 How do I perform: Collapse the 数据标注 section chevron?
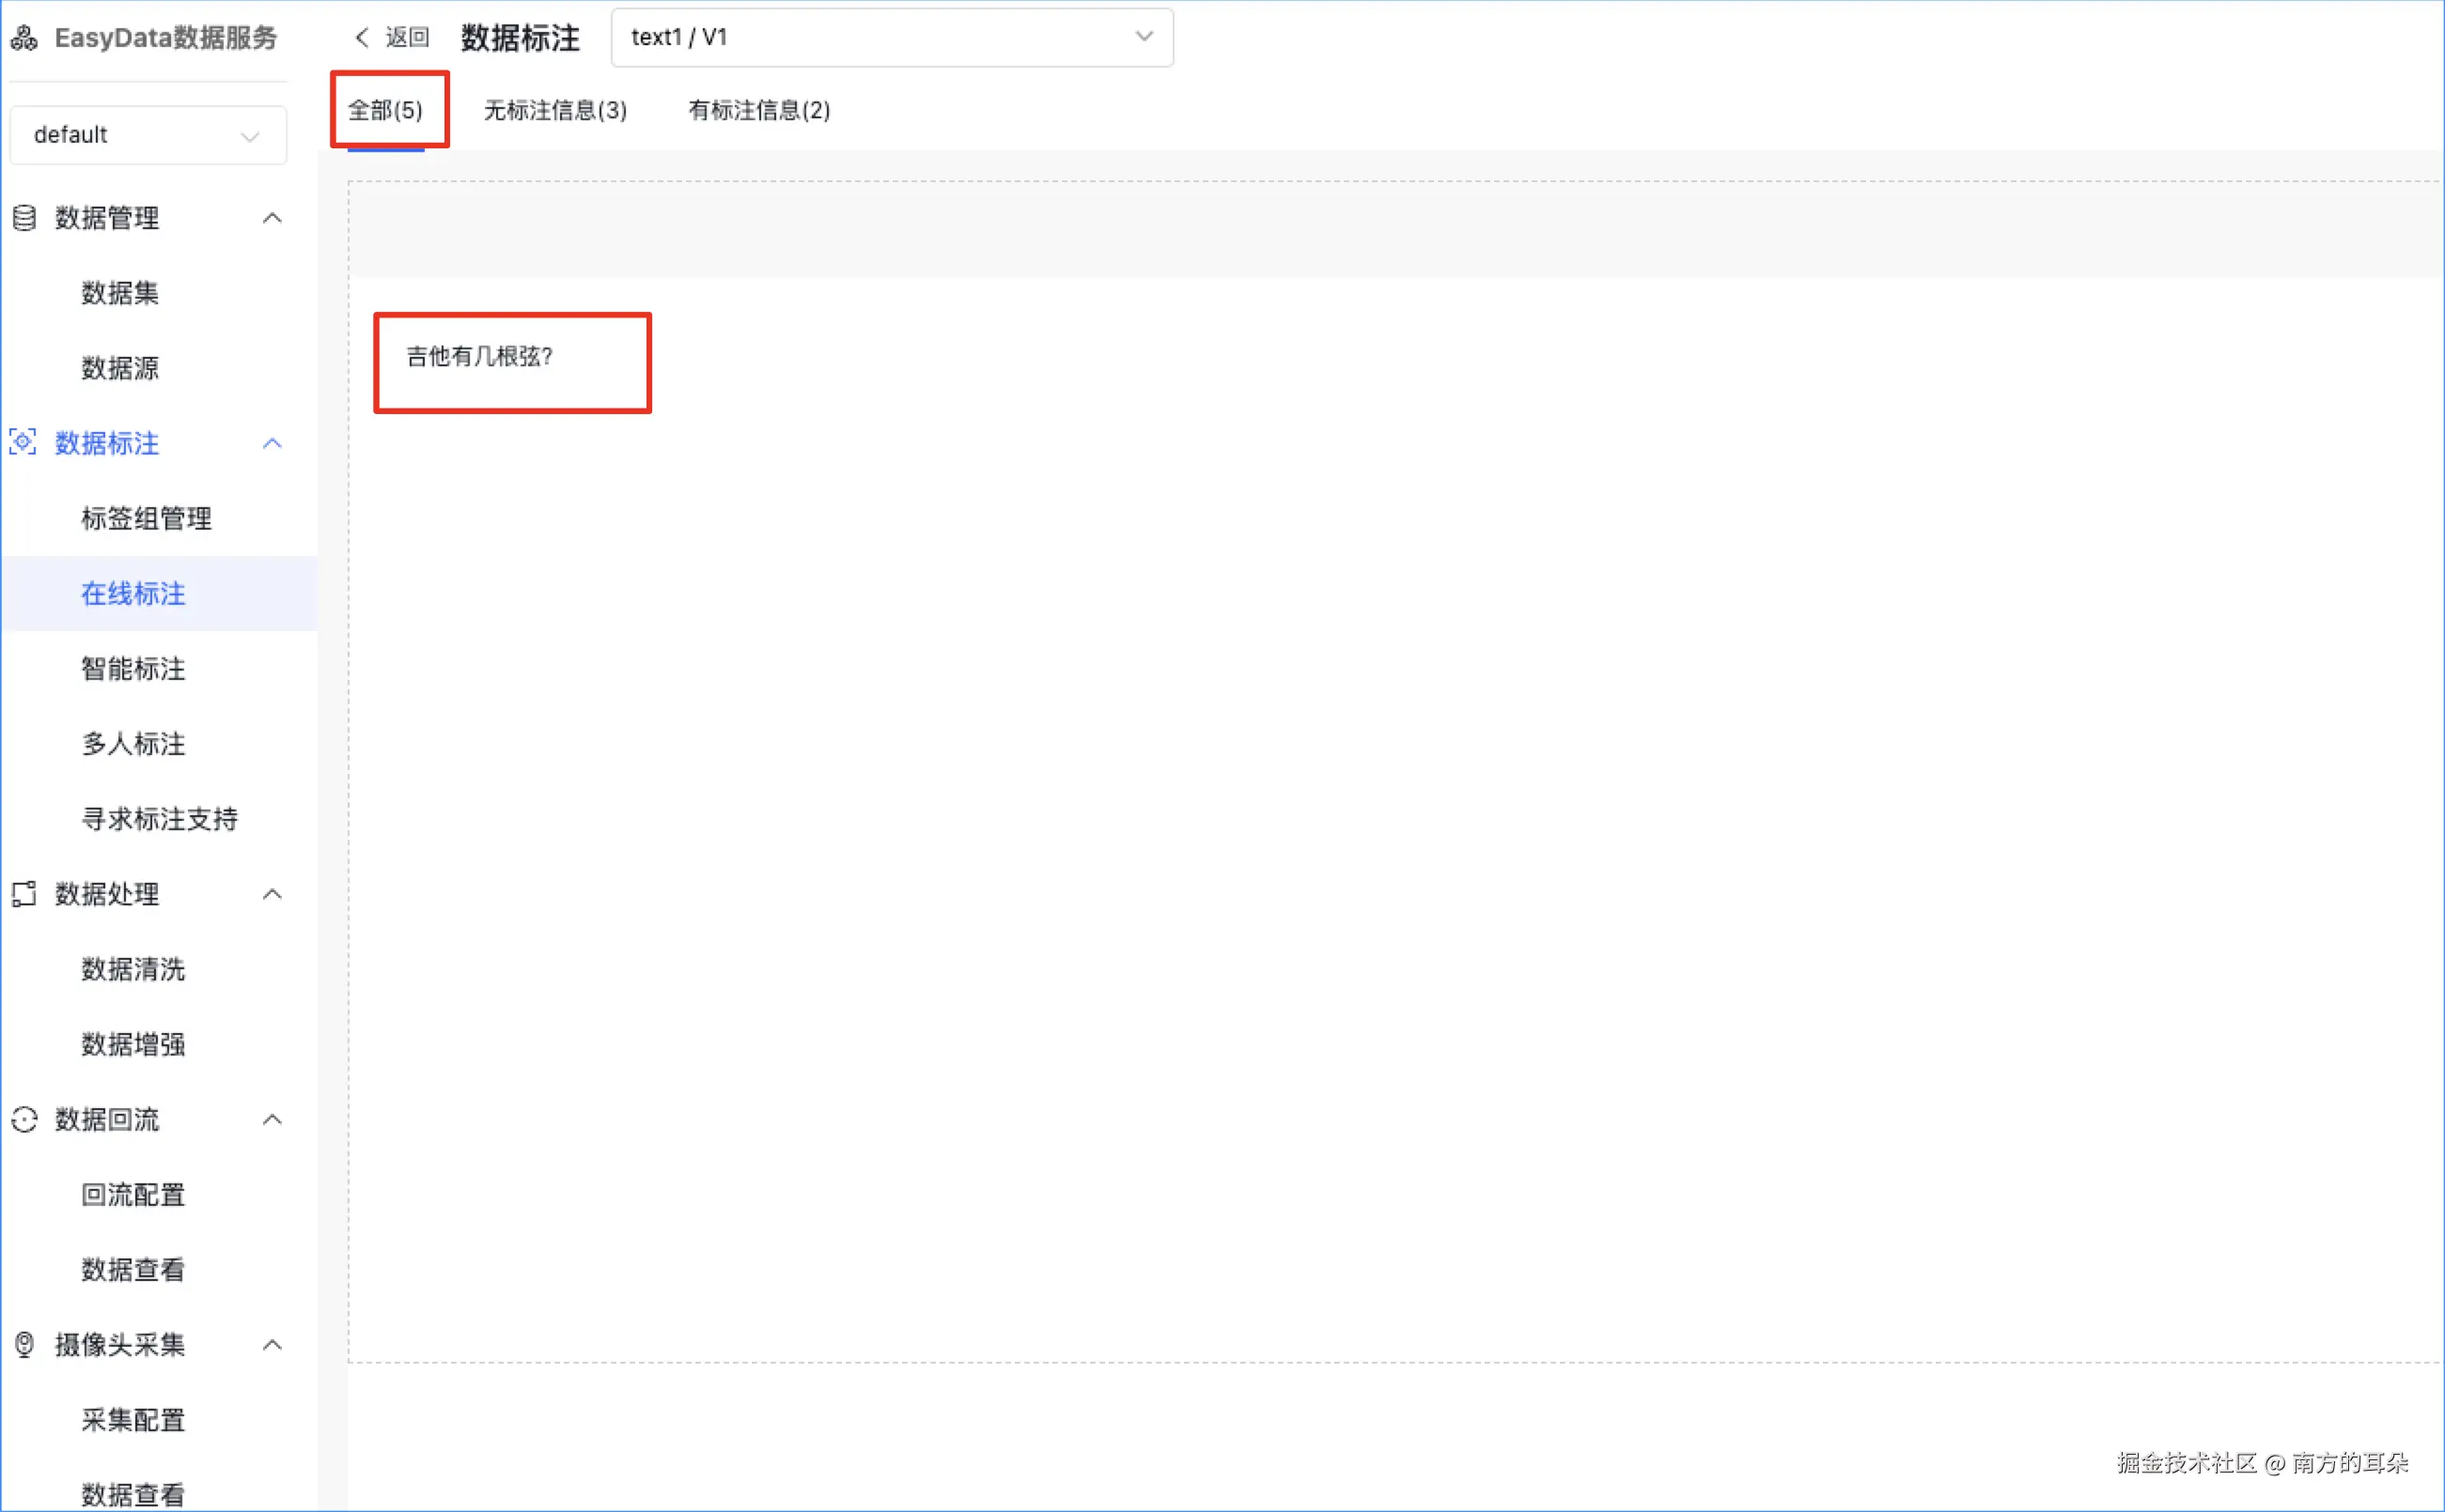pyautogui.click(x=272, y=442)
